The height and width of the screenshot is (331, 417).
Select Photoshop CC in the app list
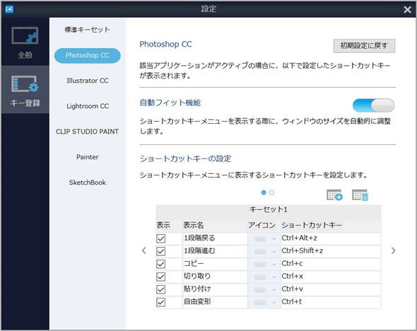pyautogui.click(x=87, y=55)
